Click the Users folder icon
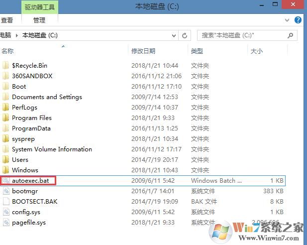This screenshot has height=245, width=307. point(5,160)
